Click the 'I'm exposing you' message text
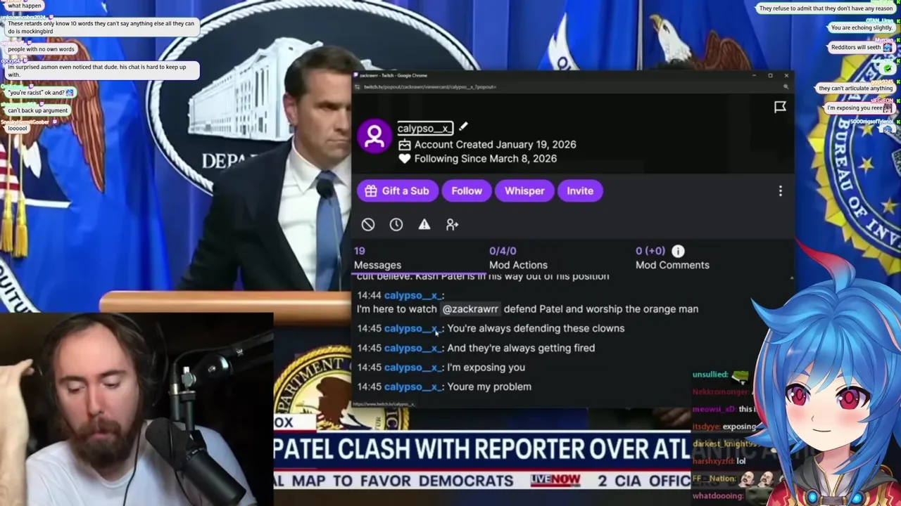Viewport: 901px width, 506px height. (x=486, y=368)
